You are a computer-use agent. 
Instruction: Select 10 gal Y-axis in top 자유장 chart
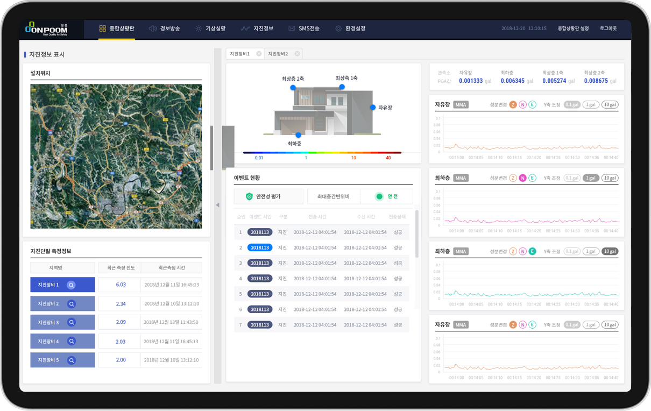click(x=610, y=104)
